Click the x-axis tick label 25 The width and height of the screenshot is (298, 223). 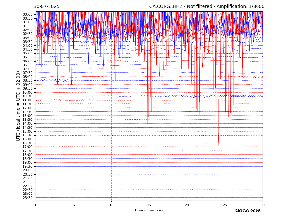tap(225, 205)
